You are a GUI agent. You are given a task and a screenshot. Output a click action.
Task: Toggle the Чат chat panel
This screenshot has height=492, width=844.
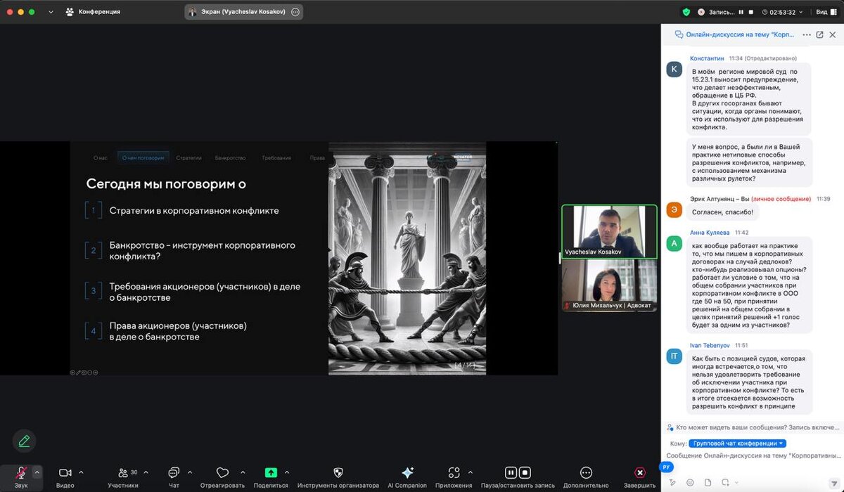(174, 476)
